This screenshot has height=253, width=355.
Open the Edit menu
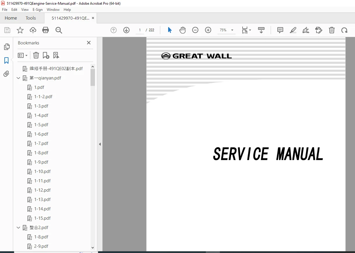(14, 10)
